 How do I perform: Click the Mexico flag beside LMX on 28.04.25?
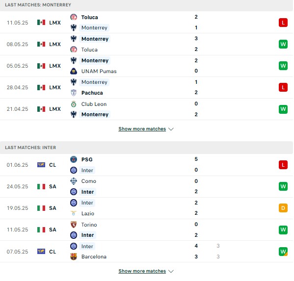pyautogui.click(x=41, y=87)
